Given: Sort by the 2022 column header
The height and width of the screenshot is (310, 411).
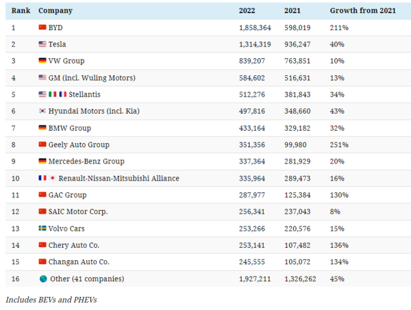Looking at the screenshot, I should pos(247,11).
